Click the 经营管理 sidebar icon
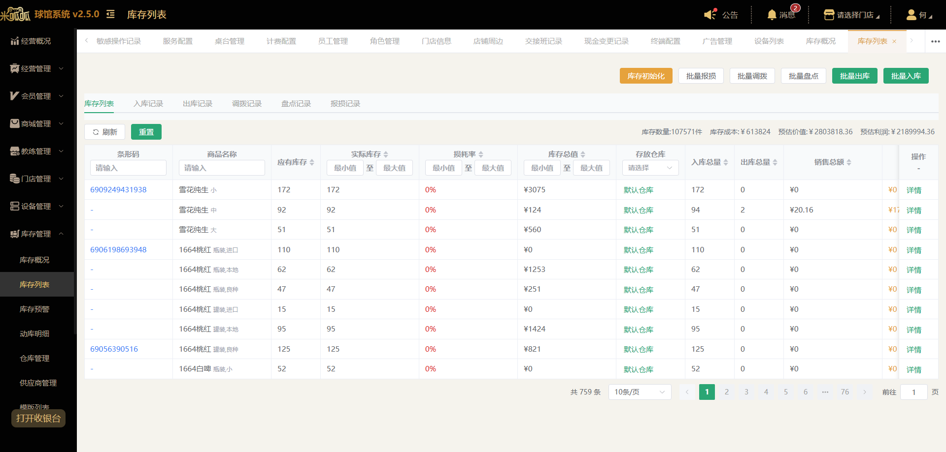 tap(15, 68)
